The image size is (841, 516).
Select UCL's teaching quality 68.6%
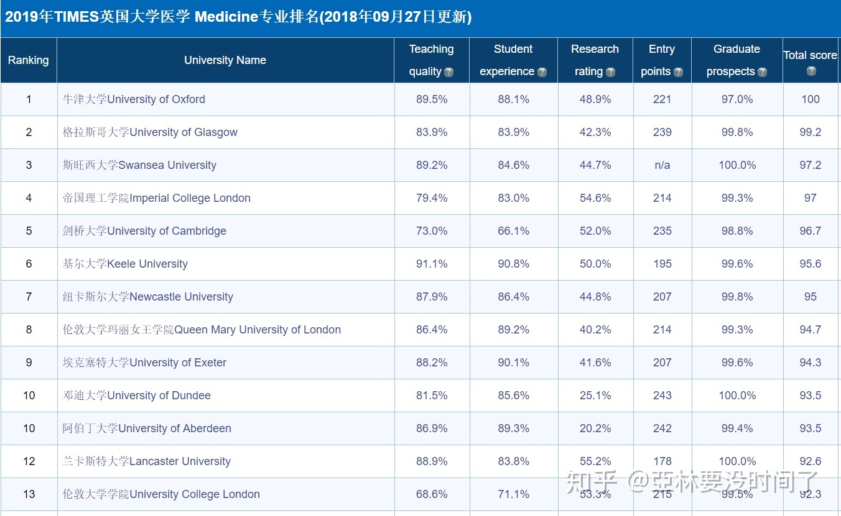point(432,494)
